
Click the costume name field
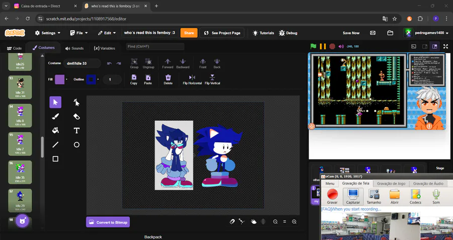(82, 63)
